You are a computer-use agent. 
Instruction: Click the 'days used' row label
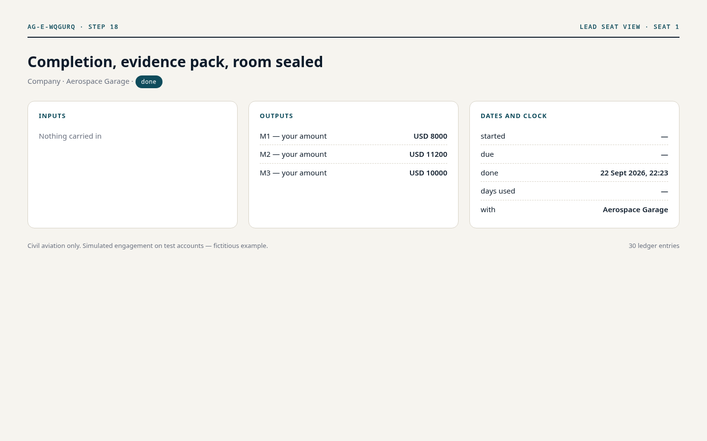[x=498, y=191]
